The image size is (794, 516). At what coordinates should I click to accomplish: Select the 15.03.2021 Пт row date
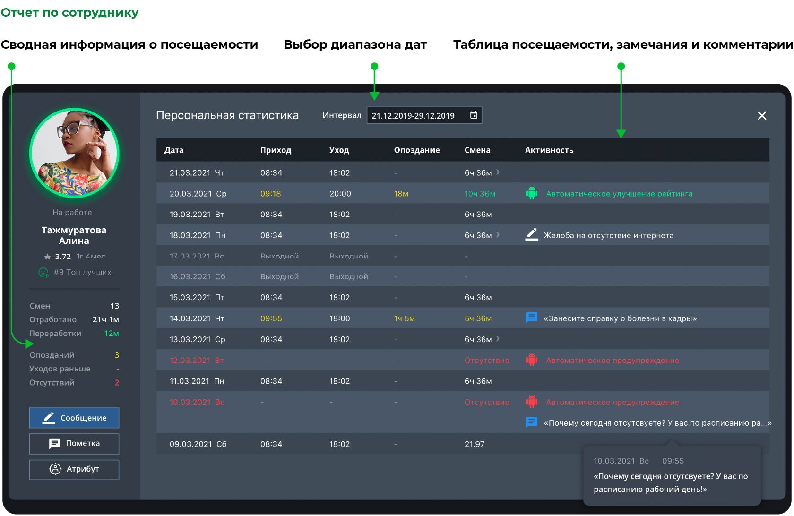[197, 297]
